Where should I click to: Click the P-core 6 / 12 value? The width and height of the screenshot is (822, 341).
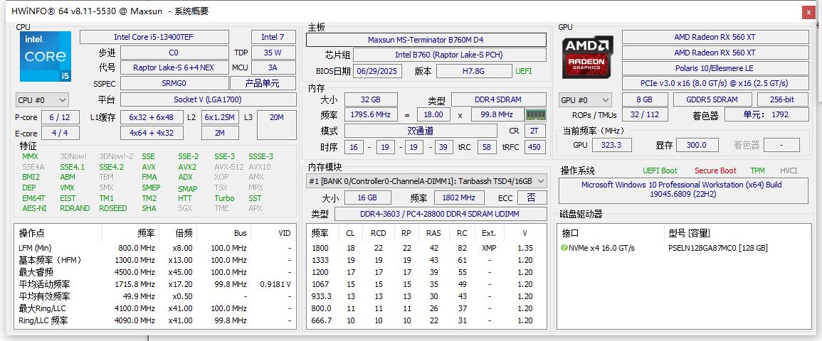point(60,117)
